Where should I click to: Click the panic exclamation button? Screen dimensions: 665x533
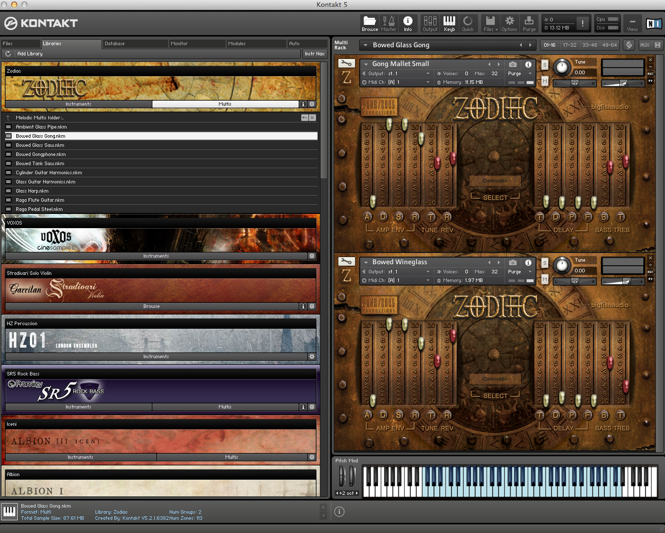(583, 23)
